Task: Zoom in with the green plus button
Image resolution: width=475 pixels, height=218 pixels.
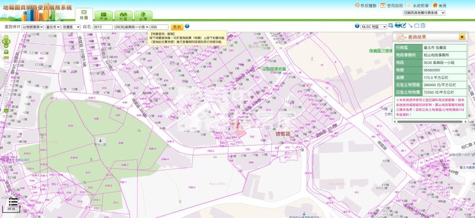Action: tap(6, 52)
